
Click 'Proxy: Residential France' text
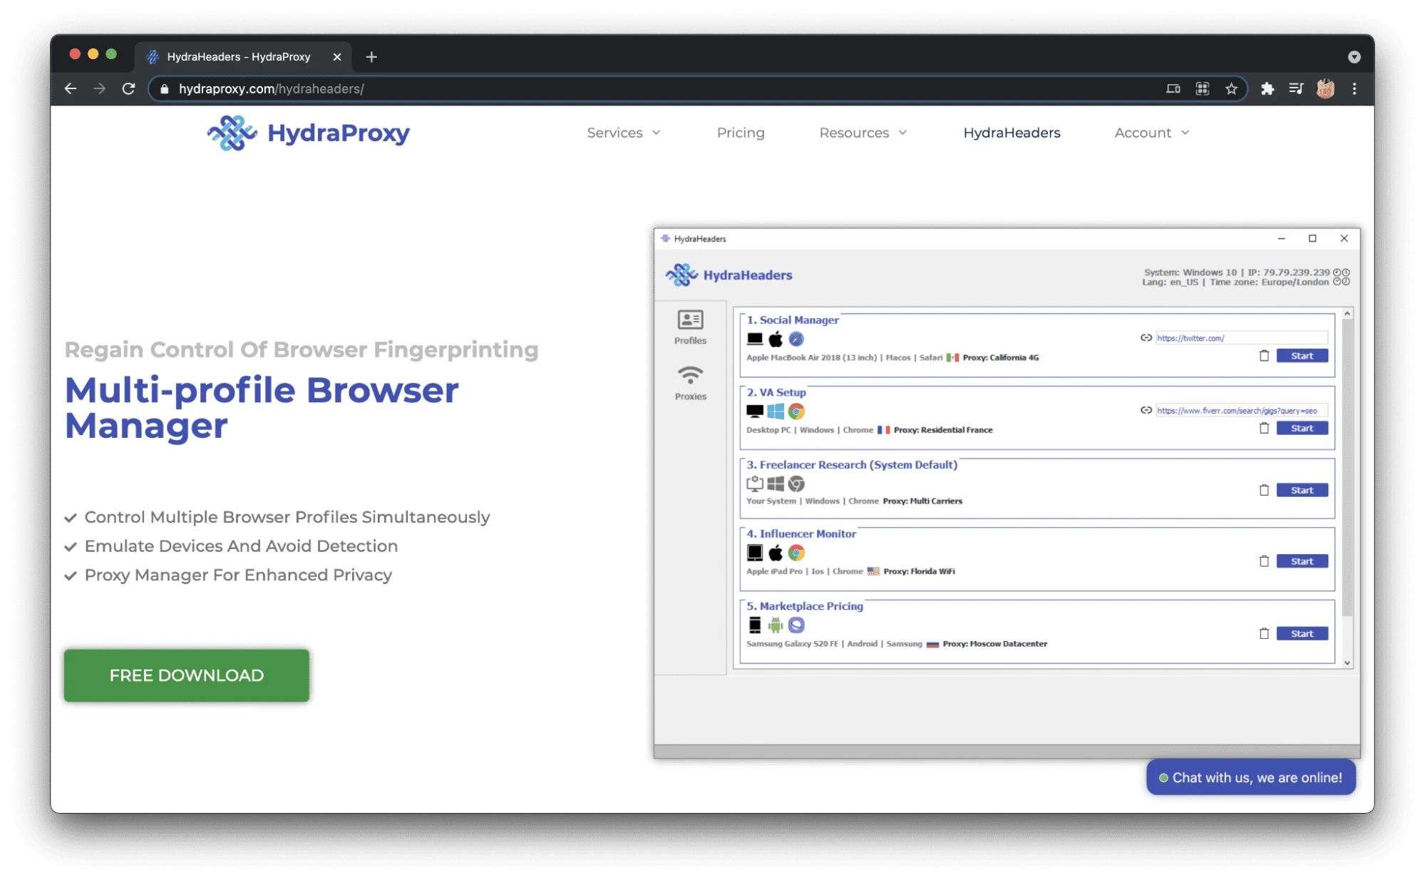943,430
